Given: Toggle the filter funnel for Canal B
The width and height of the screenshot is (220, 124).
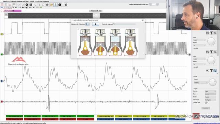Looking at the screenshot, I should pyautogui.click(x=211, y=52).
